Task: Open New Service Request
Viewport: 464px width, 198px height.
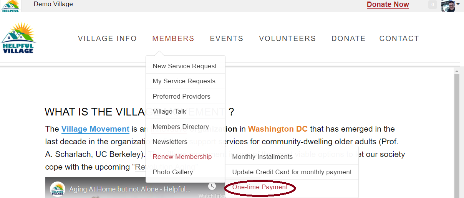Action: tap(185, 66)
